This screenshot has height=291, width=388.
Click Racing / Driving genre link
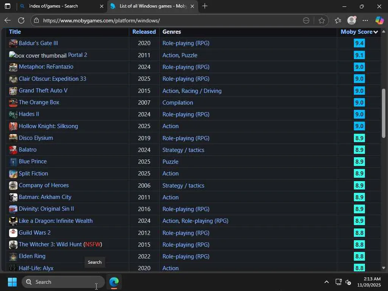[x=202, y=91]
